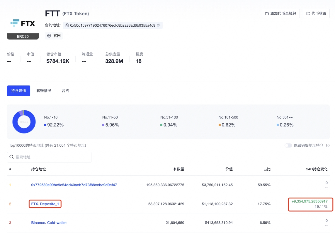
Task: Open the 持仓详情 tab
Action: 18,91
